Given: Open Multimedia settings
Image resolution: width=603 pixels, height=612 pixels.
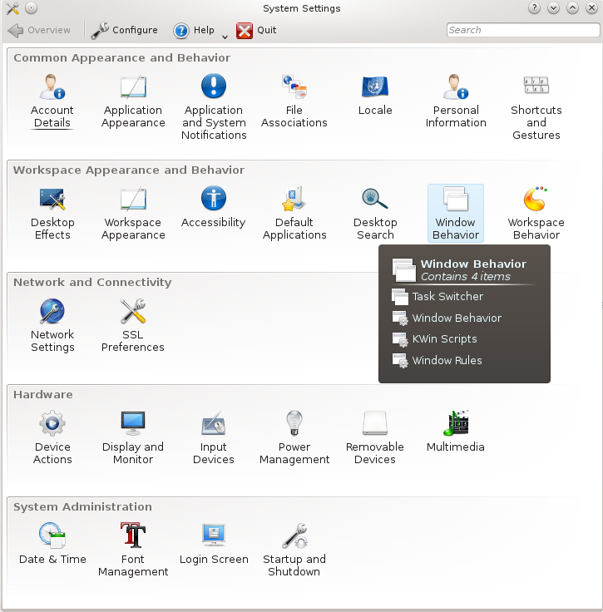Looking at the screenshot, I should [456, 431].
